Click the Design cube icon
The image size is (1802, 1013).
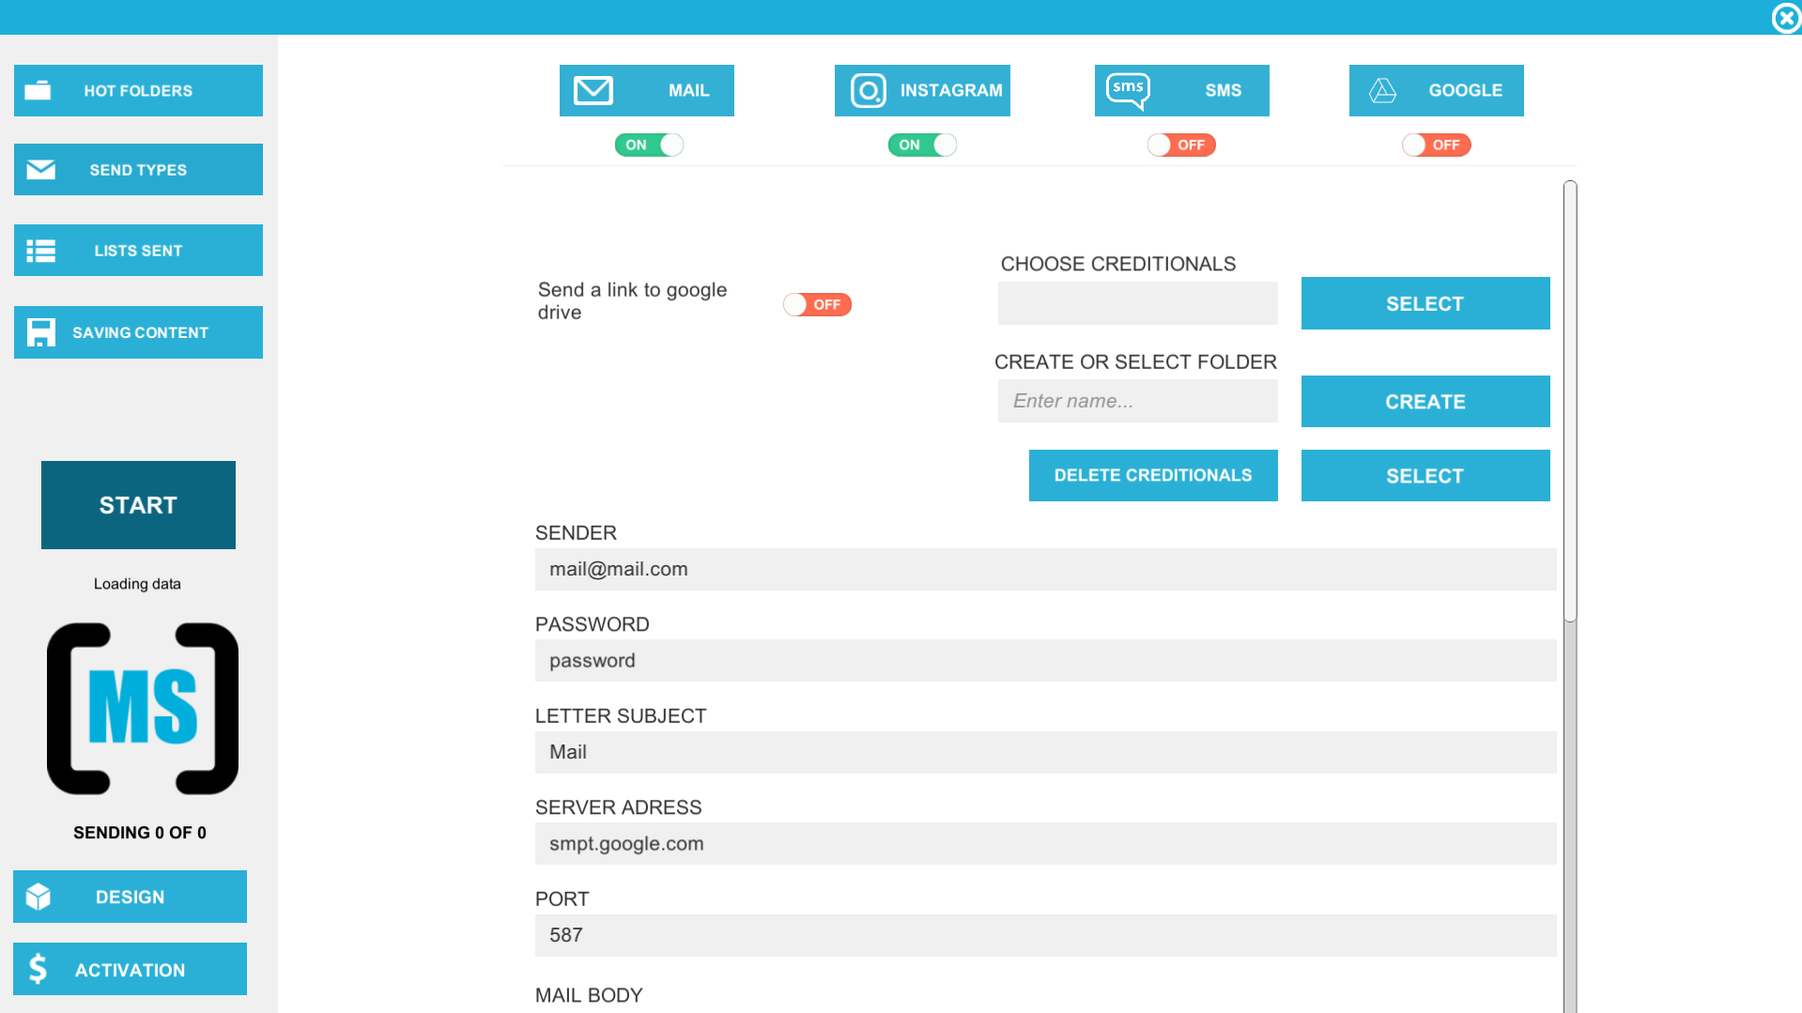click(x=39, y=897)
